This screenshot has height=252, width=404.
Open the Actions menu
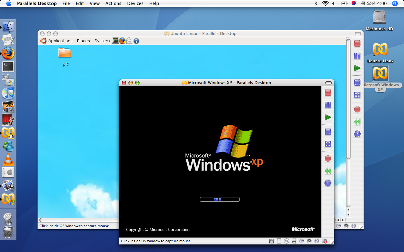113,3
